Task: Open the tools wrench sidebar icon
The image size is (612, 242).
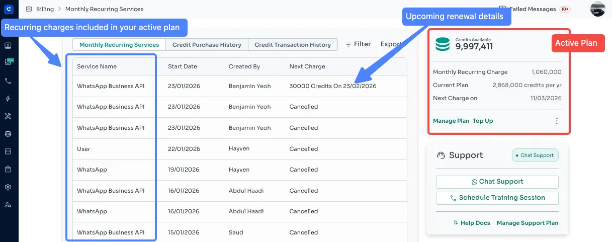Action: coord(8,116)
